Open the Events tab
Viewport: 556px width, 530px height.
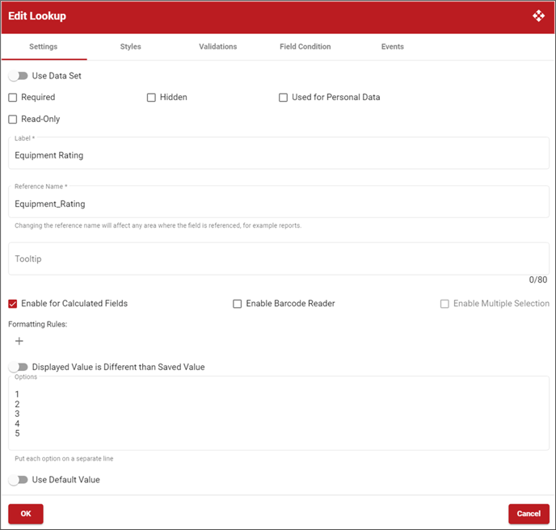coord(392,47)
